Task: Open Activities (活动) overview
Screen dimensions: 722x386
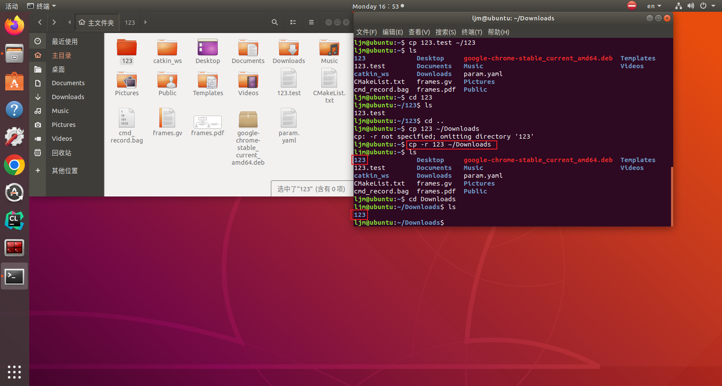Action: point(12,6)
